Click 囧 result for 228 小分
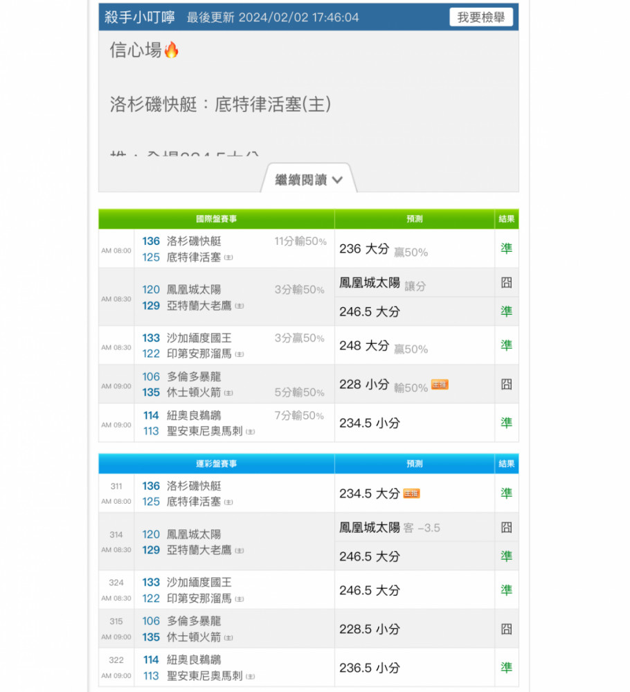The height and width of the screenshot is (692, 630). 506,384
